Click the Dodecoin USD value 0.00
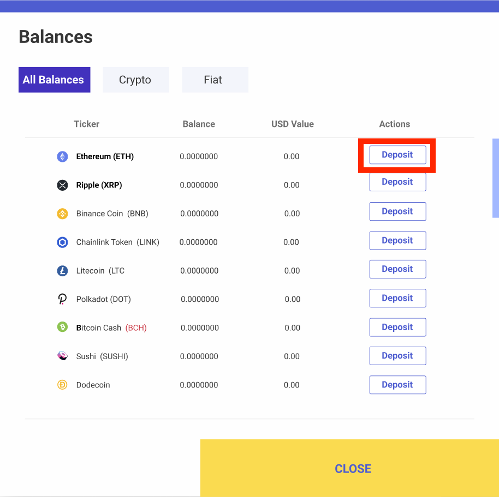The height and width of the screenshot is (497, 499). [x=292, y=385]
